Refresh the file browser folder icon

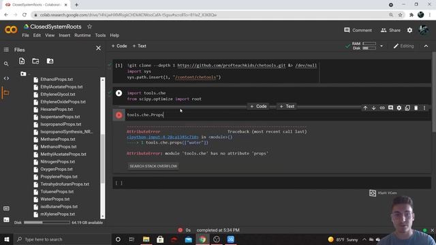(x=35, y=61)
